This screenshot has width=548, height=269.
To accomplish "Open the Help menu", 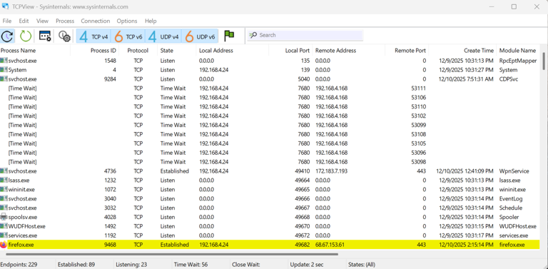I will (x=151, y=21).
